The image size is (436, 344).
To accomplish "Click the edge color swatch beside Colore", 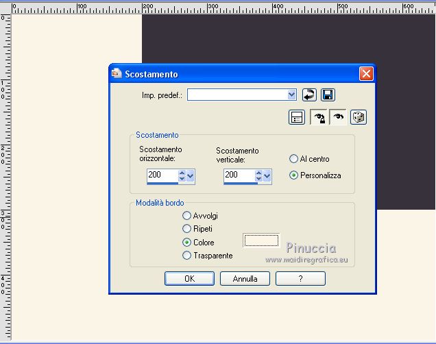I will 261,241.
